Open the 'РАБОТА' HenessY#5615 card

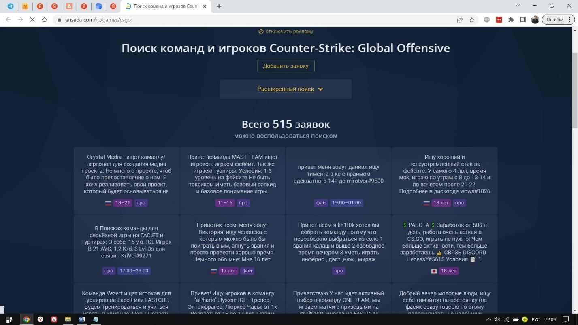coord(445,249)
